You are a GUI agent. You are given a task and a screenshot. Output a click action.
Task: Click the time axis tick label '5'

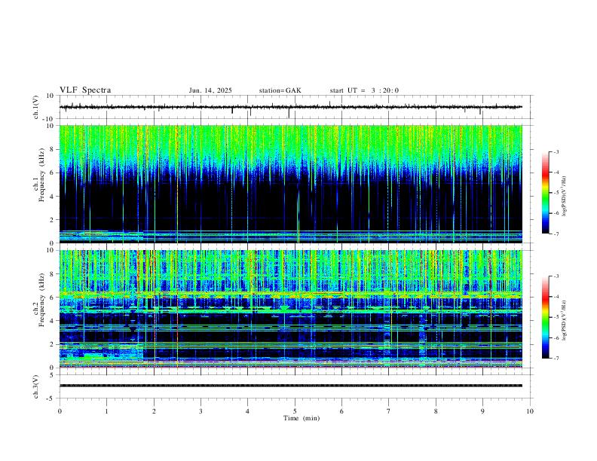295,411
